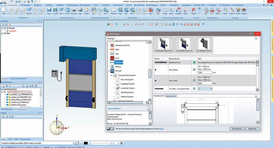Click the Attribute properties icon

(x=206, y=10)
